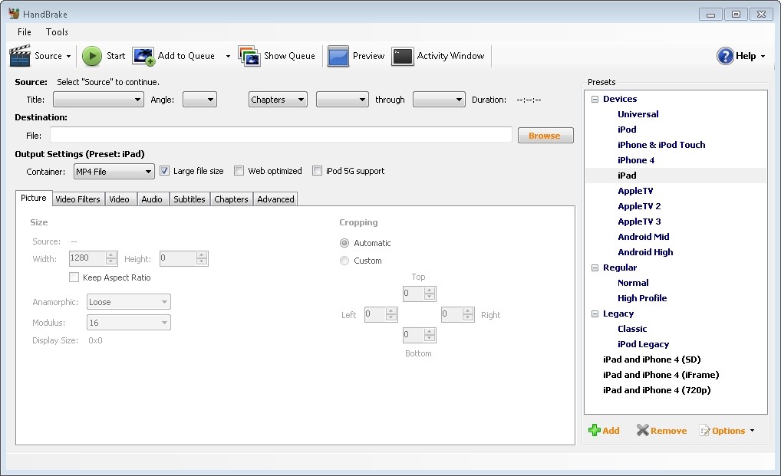The width and height of the screenshot is (781, 476).
Task: Tick the Web optimized checkbox
Action: (239, 171)
